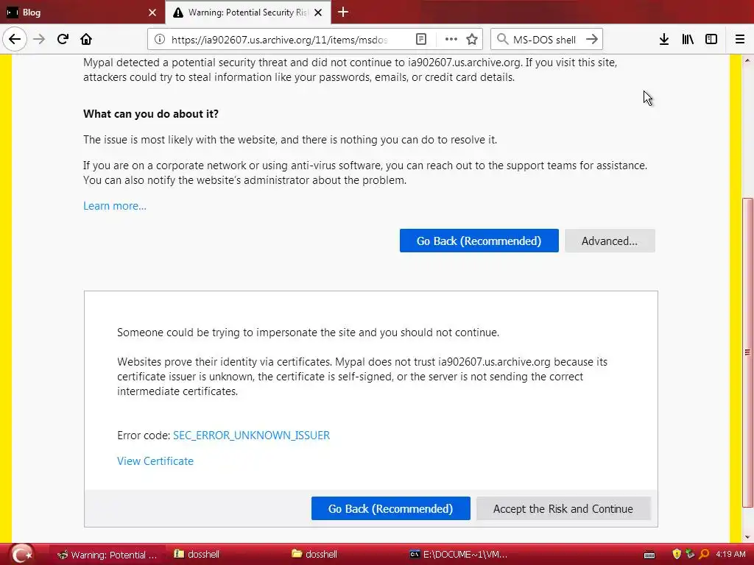Reload the current page
Image resolution: width=754 pixels, height=565 pixels.
(x=63, y=39)
